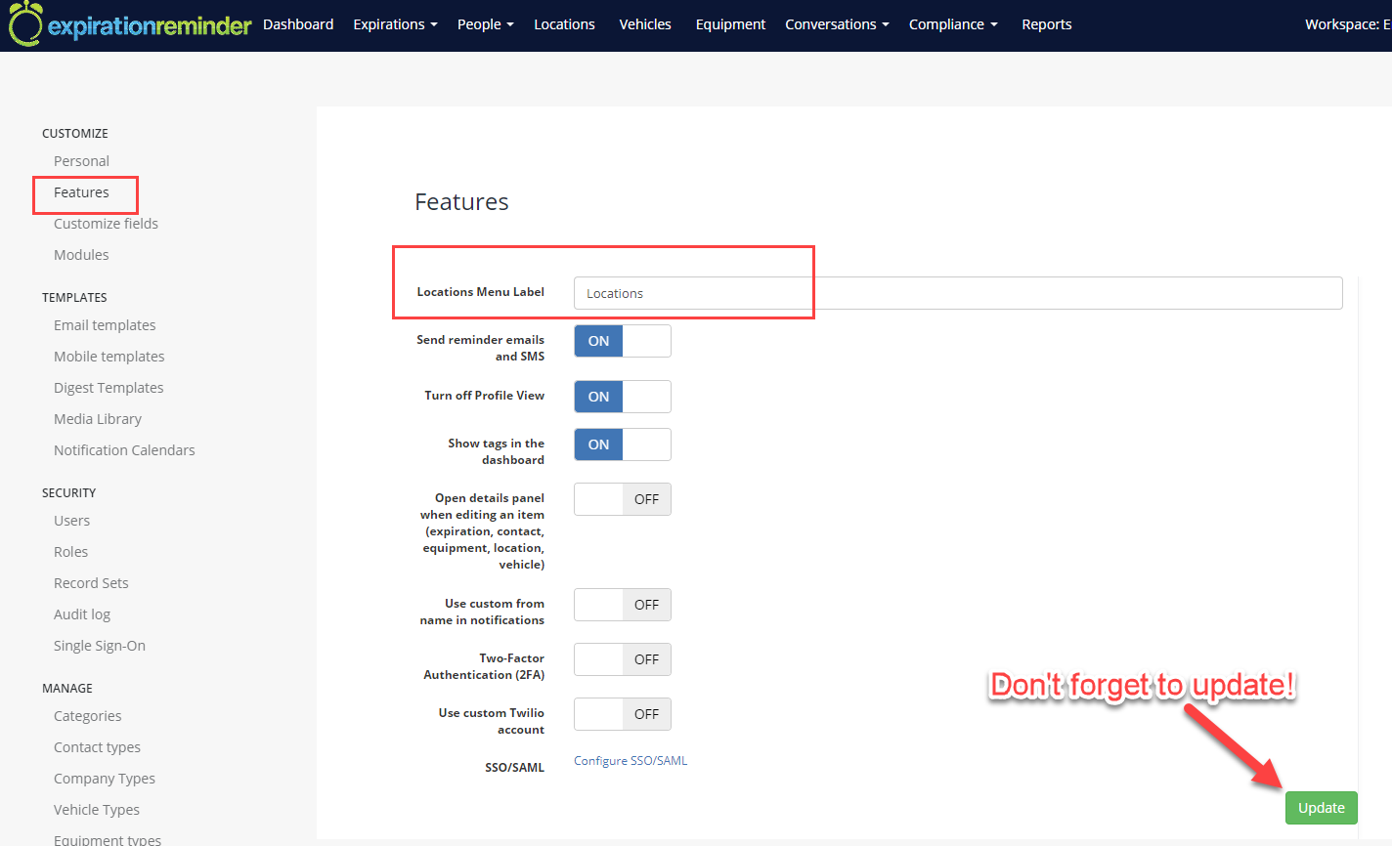Click the Features page heading
The width and height of the screenshot is (1392, 846).
(461, 202)
